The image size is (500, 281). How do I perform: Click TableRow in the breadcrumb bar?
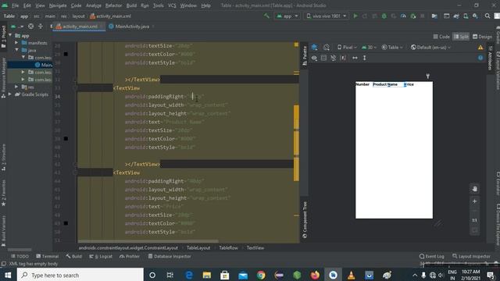(228, 247)
